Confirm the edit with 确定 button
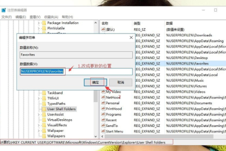This screenshot has height=151, width=226. (95, 82)
